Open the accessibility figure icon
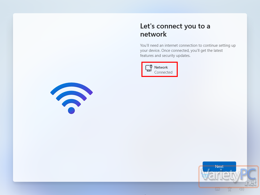The width and height of the screenshot is (260, 195). pyautogui.click(x=230, y=189)
